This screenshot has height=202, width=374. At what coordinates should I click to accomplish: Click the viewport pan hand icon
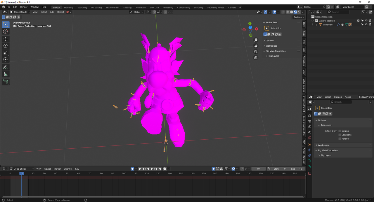(256, 46)
